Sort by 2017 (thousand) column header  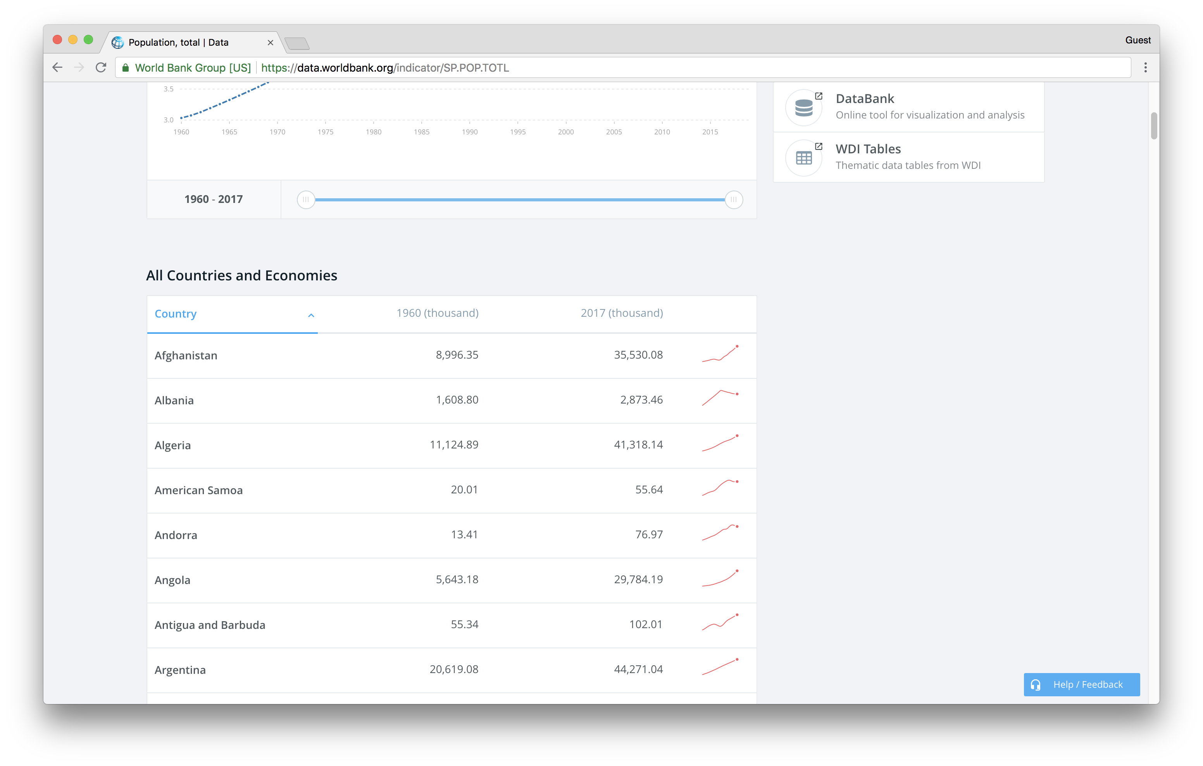(622, 313)
